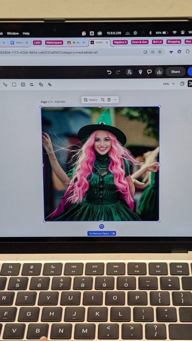192x341 pixels.
Task: Open the Help menu in menu bar
Action: point(26,34)
